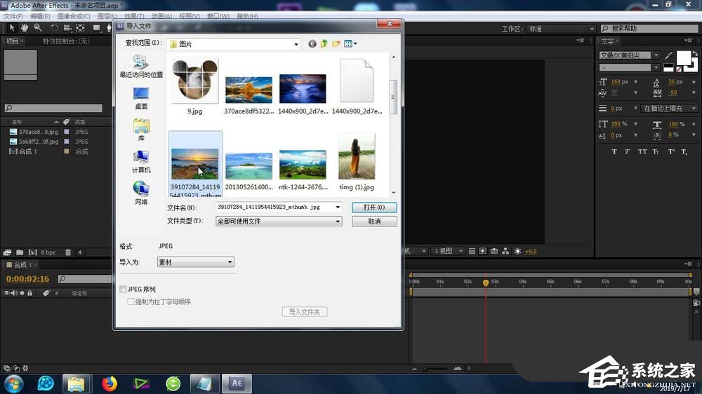Expand the 查找范围 folder dropdown
Viewport: 702px width, 394px height.
[296, 43]
